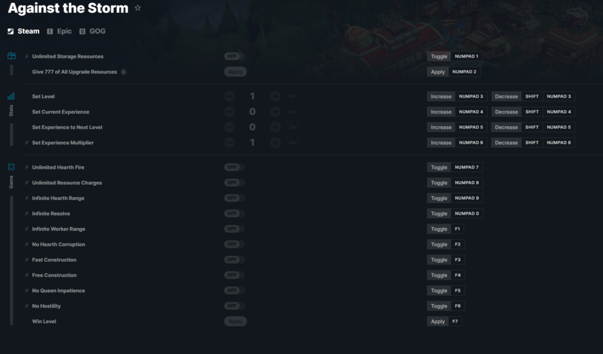This screenshot has width=603, height=354.
Task: Apply the Win Level cheat
Action: [236, 322]
